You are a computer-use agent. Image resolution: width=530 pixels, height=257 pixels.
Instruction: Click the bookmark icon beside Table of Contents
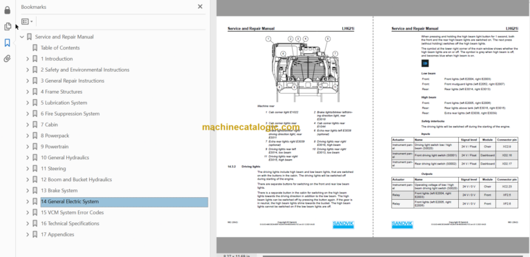[x=35, y=48]
